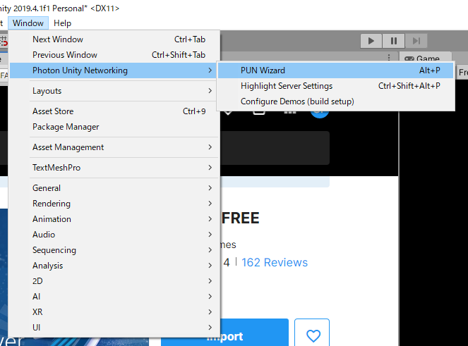Expand the Audio submenu
This screenshot has height=346, width=468.
tap(114, 235)
